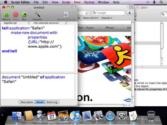This screenshot has width=167, height=125.
Task: Switch to the Event Log tab
Action: [x=52, y=102]
